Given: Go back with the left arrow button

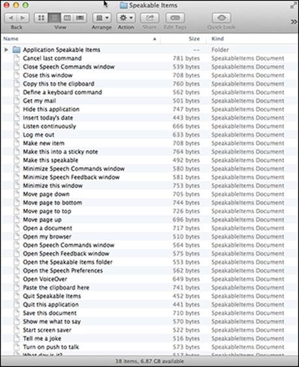Looking at the screenshot, I should click(11, 18).
